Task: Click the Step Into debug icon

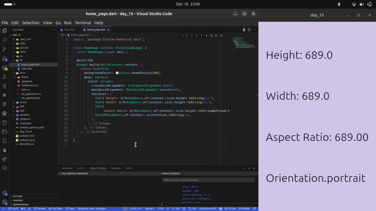Action: click(196, 36)
